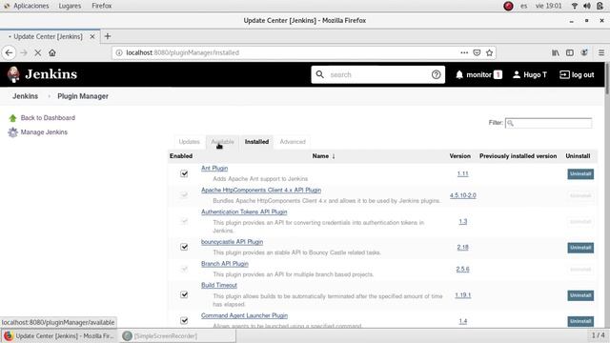Click version 1.11 link for Ant Plugin
Image resolution: width=610 pixels, height=343 pixels.
[462, 173]
